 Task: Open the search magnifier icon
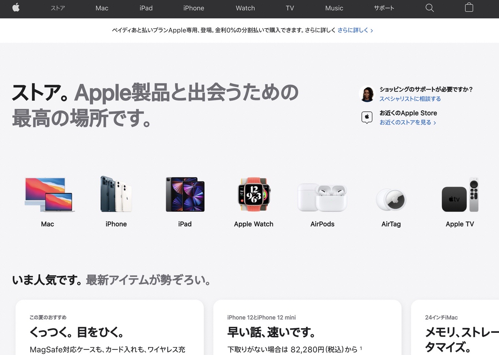coord(429,8)
